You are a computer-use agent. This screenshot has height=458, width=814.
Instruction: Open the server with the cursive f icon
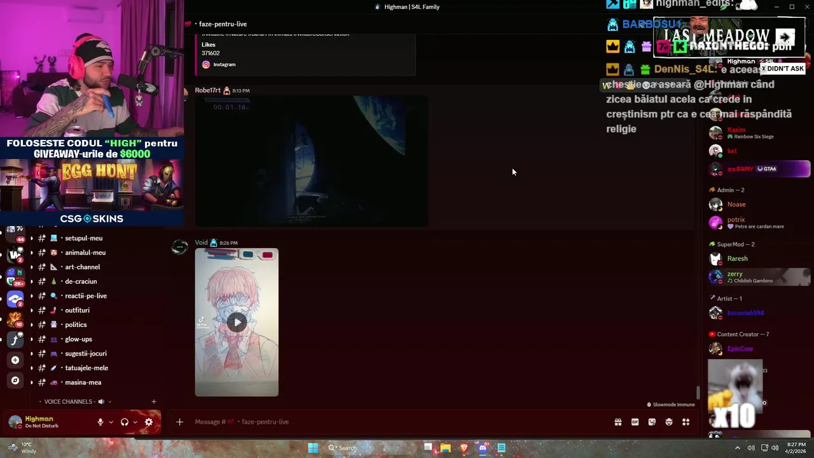click(15, 340)
